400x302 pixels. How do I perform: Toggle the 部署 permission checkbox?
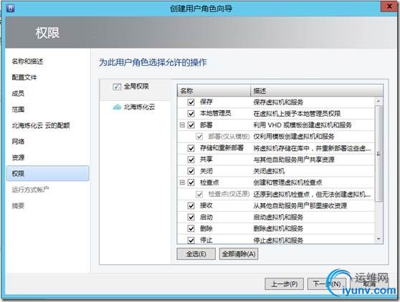[191, 125]
